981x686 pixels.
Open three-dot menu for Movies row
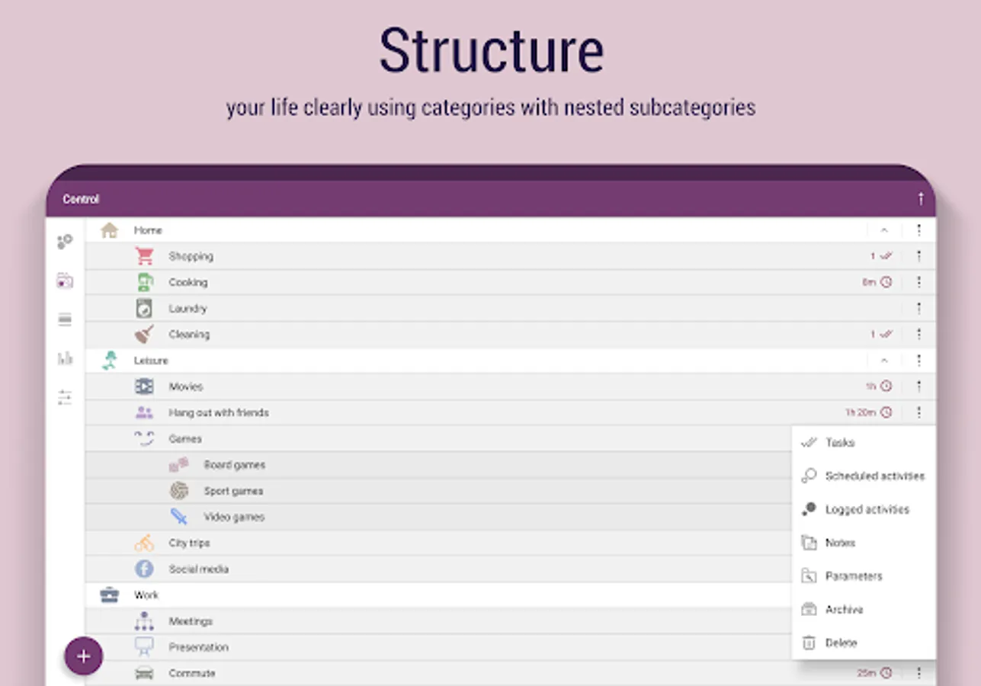click(919, 386)
